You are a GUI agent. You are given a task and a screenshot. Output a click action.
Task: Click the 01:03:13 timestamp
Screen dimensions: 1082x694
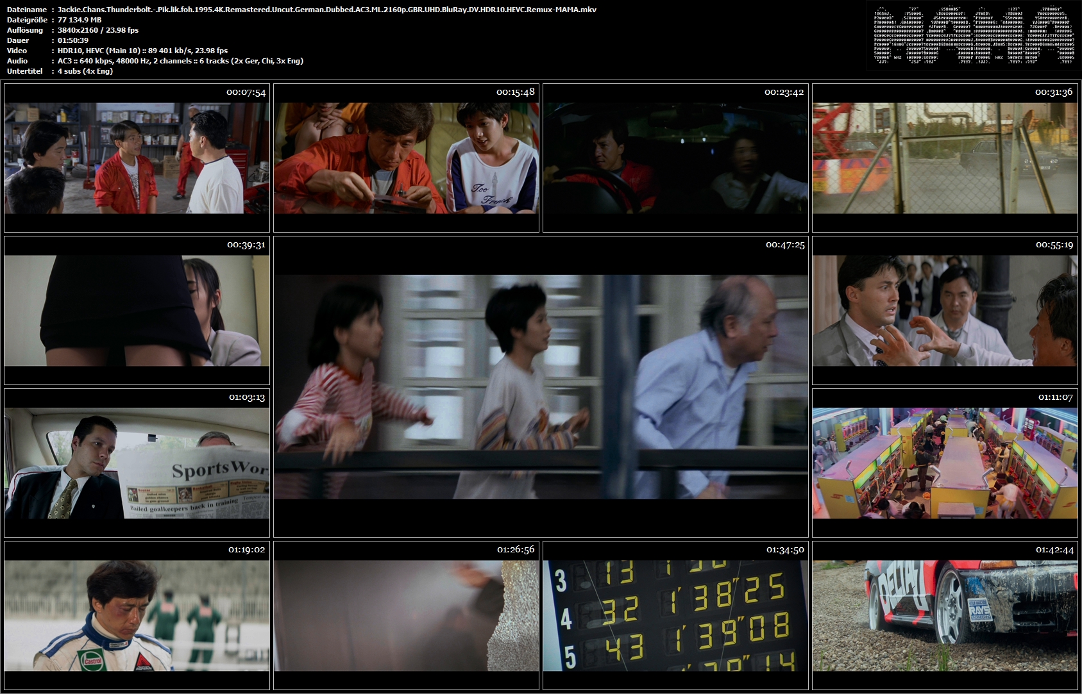pyautogui.click(x=247, y=397)
